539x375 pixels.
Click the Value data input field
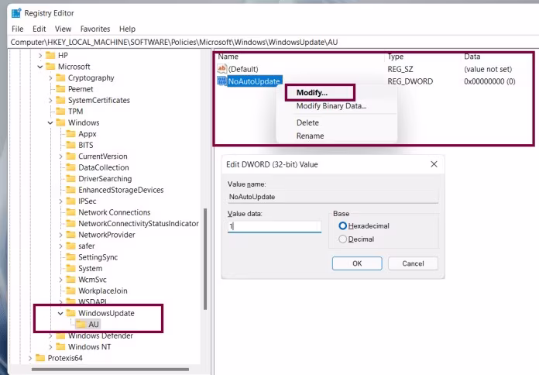[274, 226]
